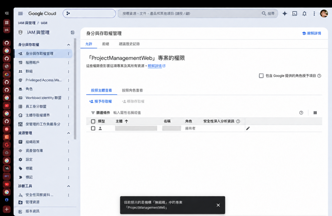Collapse the 身分與存取權 section

pyautogui.click(x=68, y=44)
